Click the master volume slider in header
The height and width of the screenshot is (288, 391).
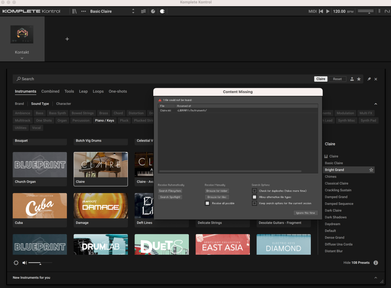366,11
